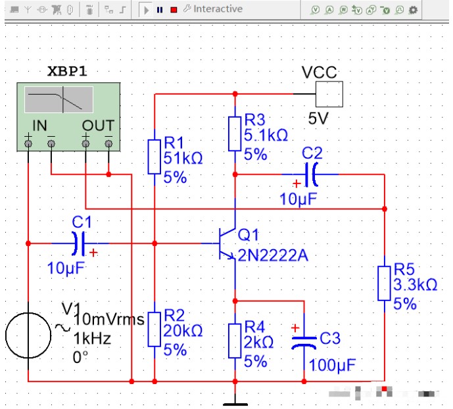
Task: Select resistor R2 symbol
Action: (155, 329)
